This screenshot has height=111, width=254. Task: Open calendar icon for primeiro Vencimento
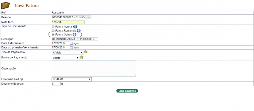pyautogui.click(x=71, y=47)
